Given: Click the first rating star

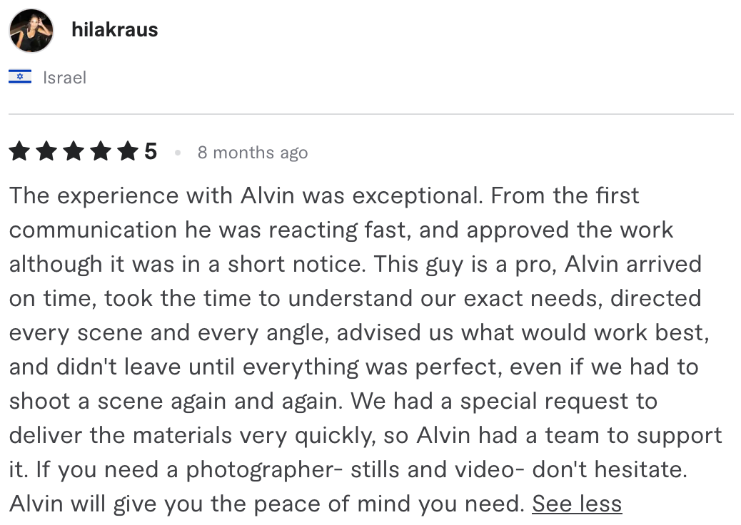Looking at the screenshot, I should click(x=19, y=151).
